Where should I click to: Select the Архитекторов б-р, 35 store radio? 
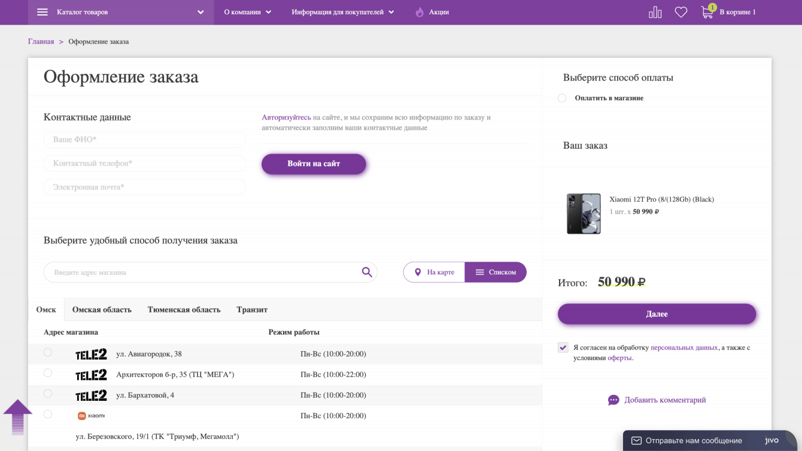(x=48, y=373)
